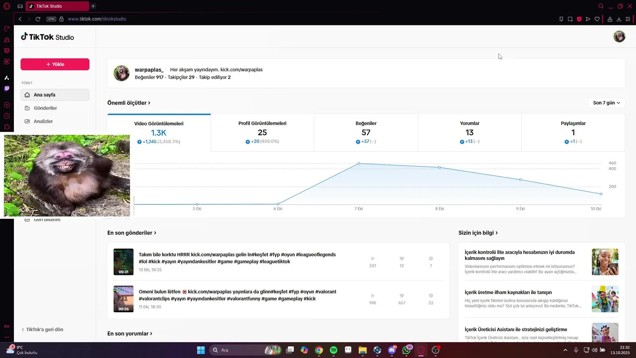
Task: Select the Paylaşımlar metric tab
Action: 573,132
